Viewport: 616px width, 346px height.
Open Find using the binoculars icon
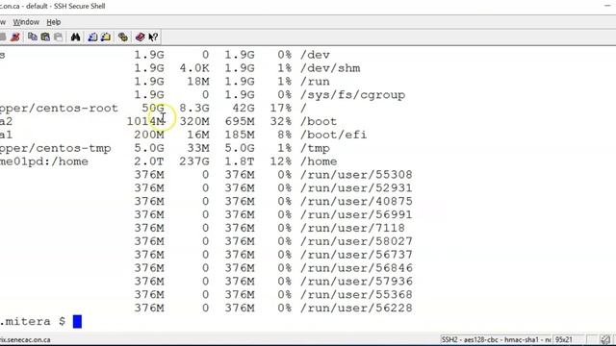point(75,37)
